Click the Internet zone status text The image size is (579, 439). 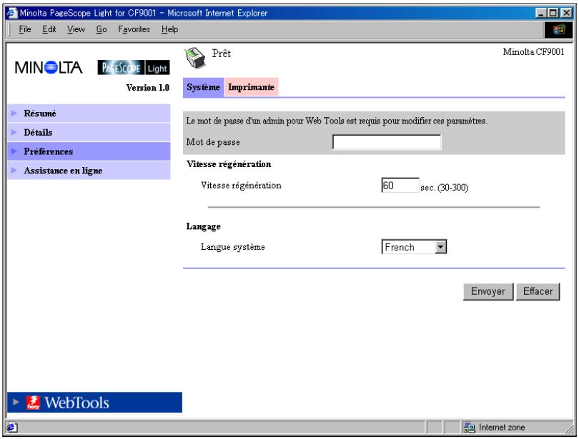tap(502, 428)
